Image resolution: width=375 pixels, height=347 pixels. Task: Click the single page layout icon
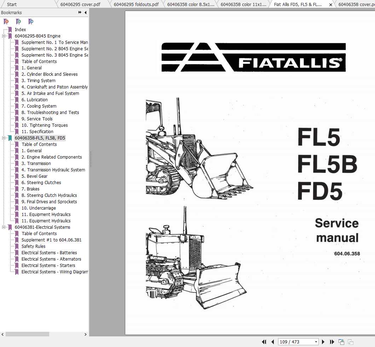coord(341,342)
